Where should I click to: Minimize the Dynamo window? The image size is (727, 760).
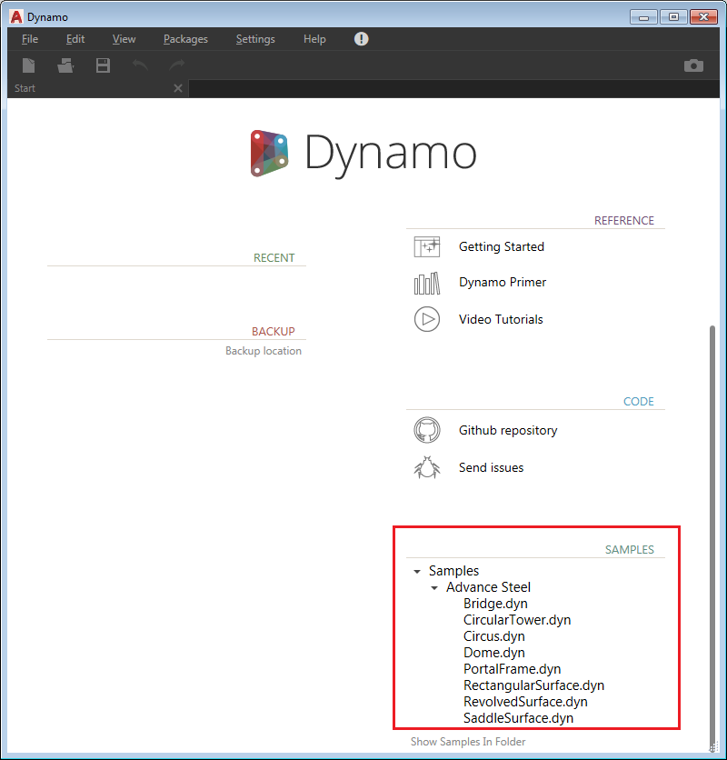pos(643,17)
